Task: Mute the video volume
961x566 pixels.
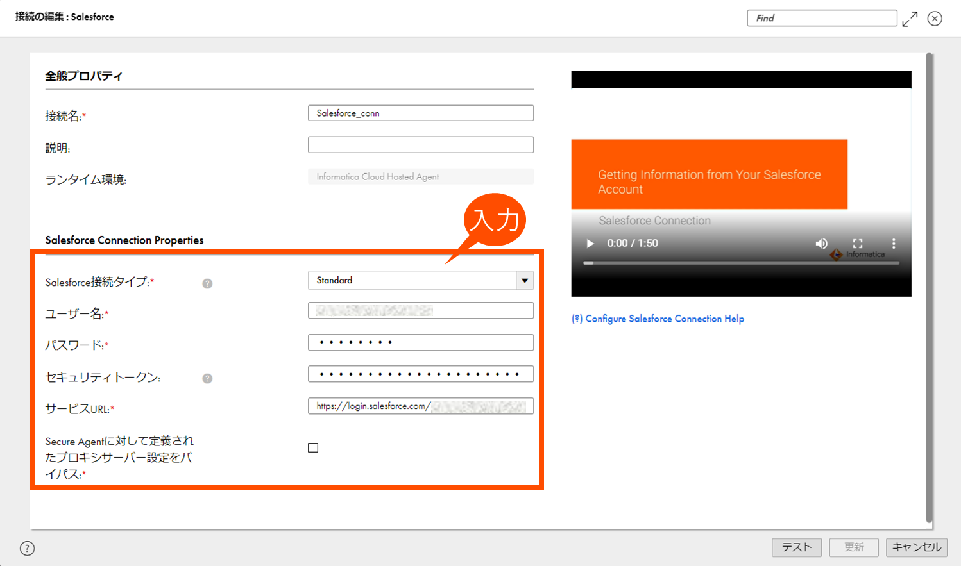Action: click(821, 244)
